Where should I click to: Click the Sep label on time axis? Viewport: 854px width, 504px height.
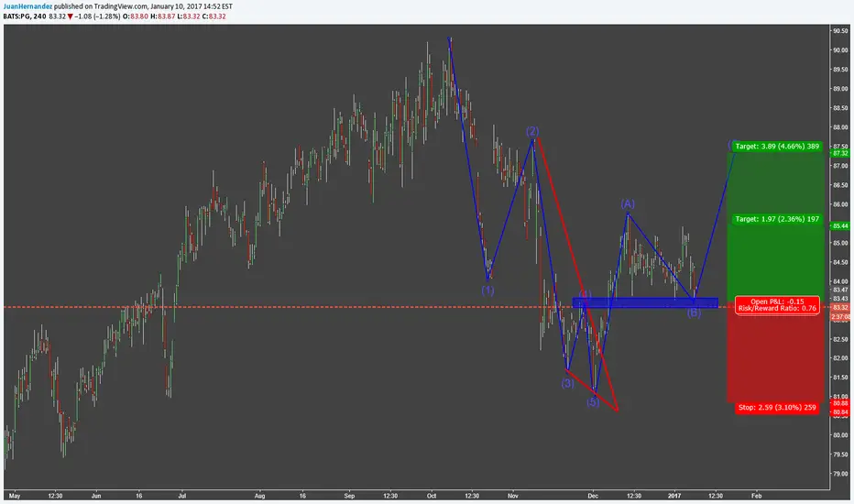[x=350, y=496]
